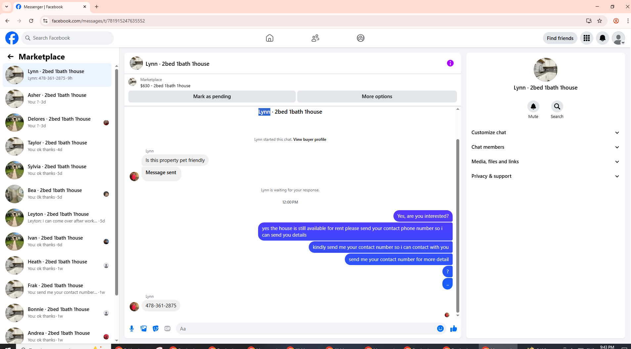This screenshot has width=631, height=349.
Task: Click the listing photo in the right panel
Action: (546, 70)
